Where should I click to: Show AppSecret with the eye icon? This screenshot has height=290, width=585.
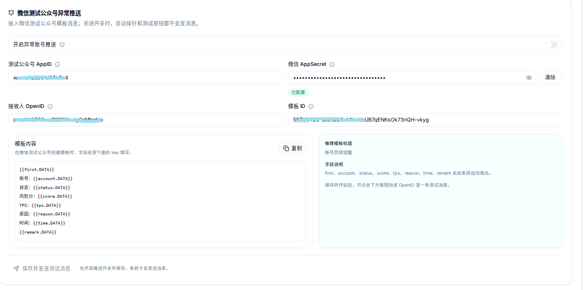529,77
